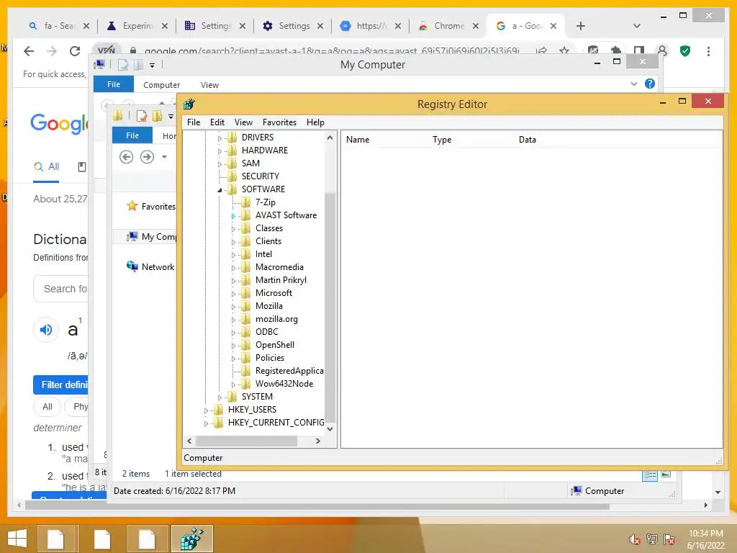
Task: Click the ODBC folder icon
Action: (x=246, y=332)
